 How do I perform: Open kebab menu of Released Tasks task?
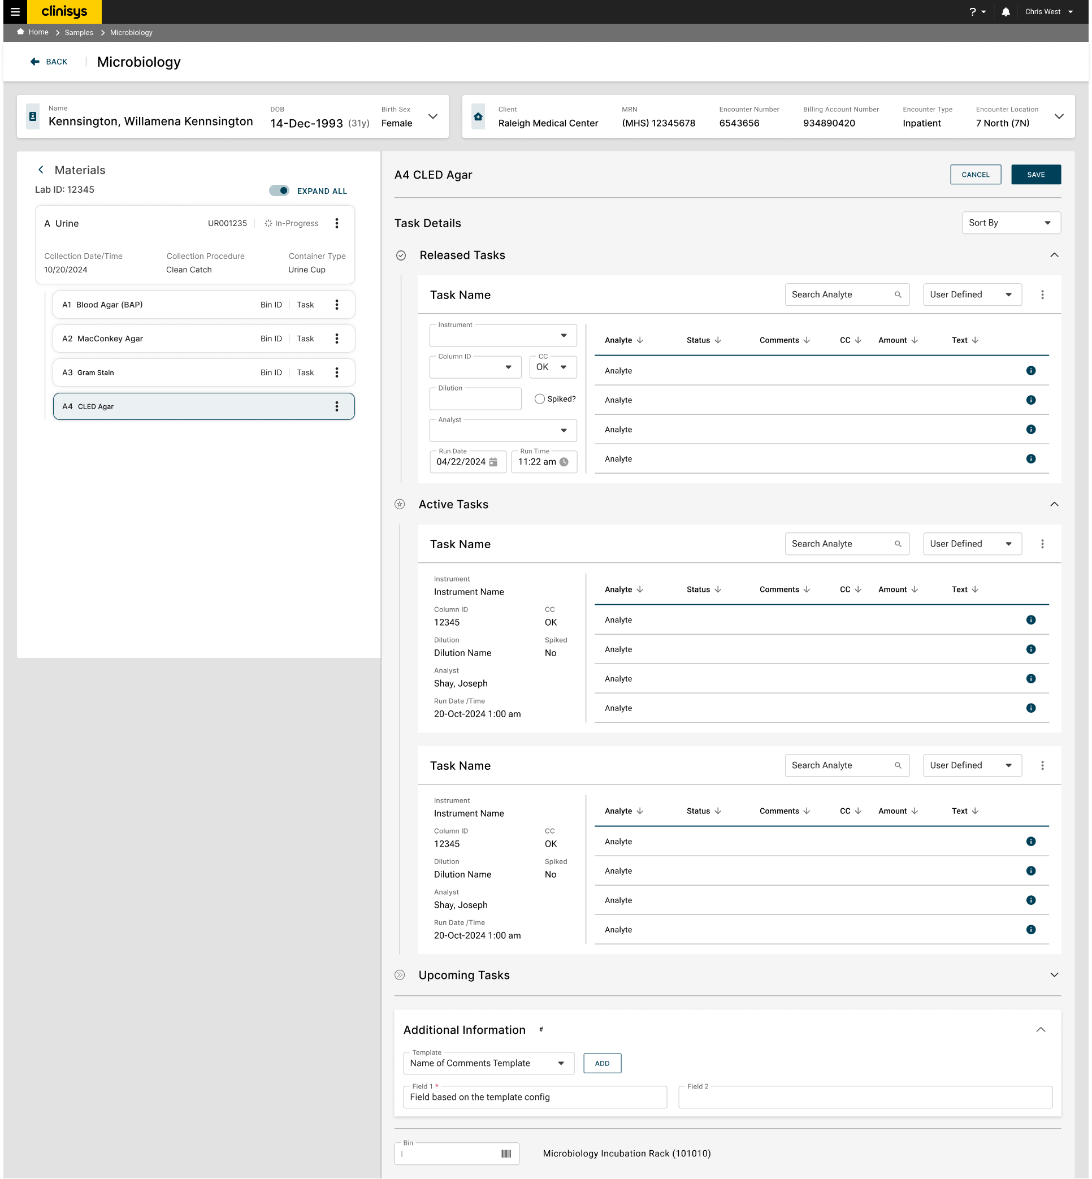pos(1042,295)
